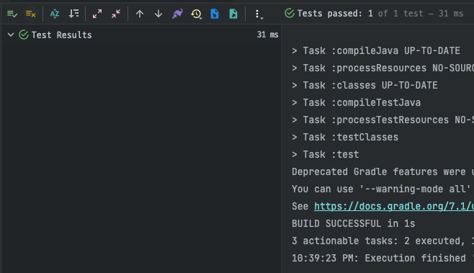This screenshot has height=273, width=474.
Task: Open the docs.gradle.org link
Action: pos(394,206)
